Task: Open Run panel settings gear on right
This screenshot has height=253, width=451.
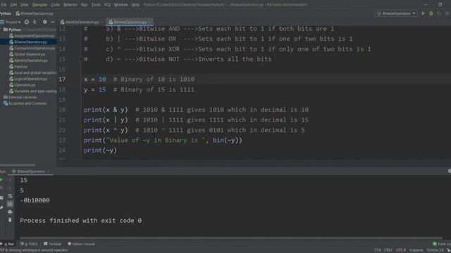Action: 449,171
